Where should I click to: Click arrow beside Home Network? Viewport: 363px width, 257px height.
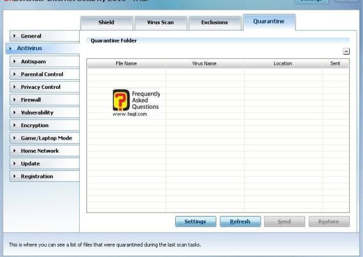[x=15, y=151]
